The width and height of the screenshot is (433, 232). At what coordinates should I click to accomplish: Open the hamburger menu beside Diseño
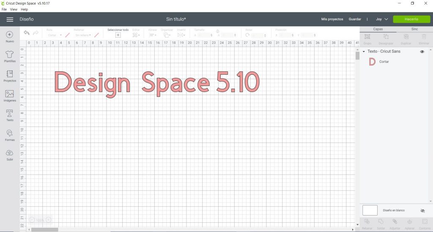coord(10,19)
